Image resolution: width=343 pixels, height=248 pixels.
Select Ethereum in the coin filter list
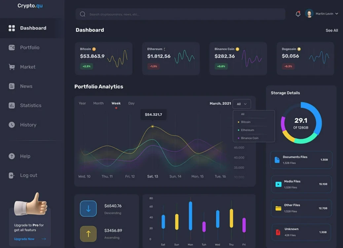pyautogui.click(x=248, y=130)
